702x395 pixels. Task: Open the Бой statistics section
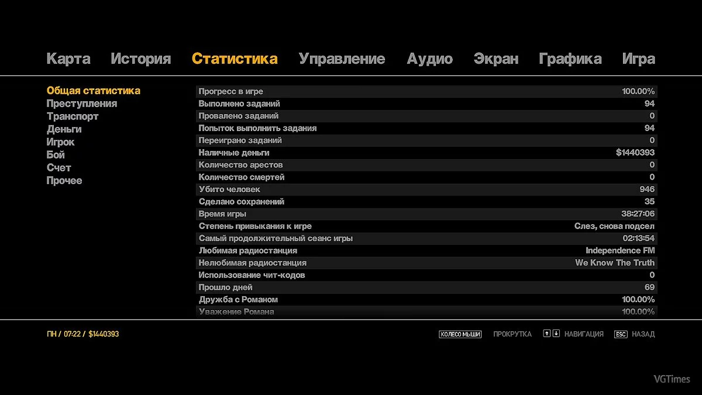56,155
